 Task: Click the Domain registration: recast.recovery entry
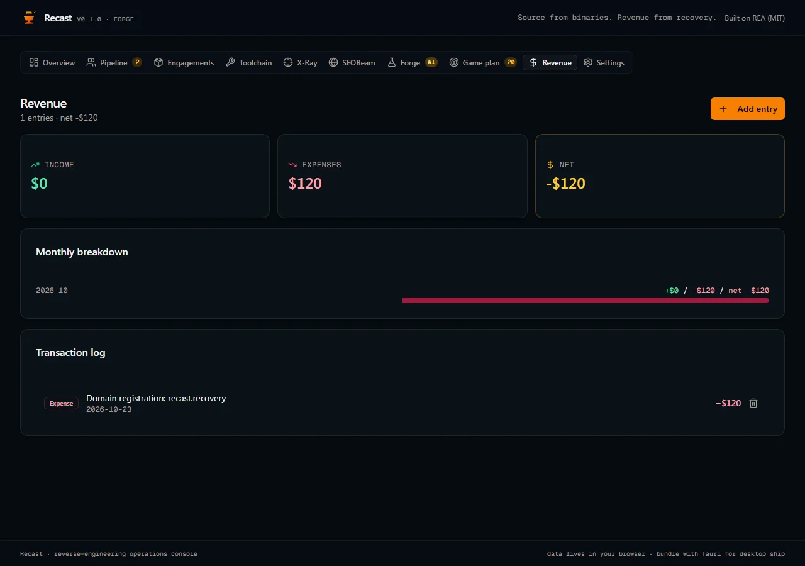pyautogui.click(x=156, y=398)
